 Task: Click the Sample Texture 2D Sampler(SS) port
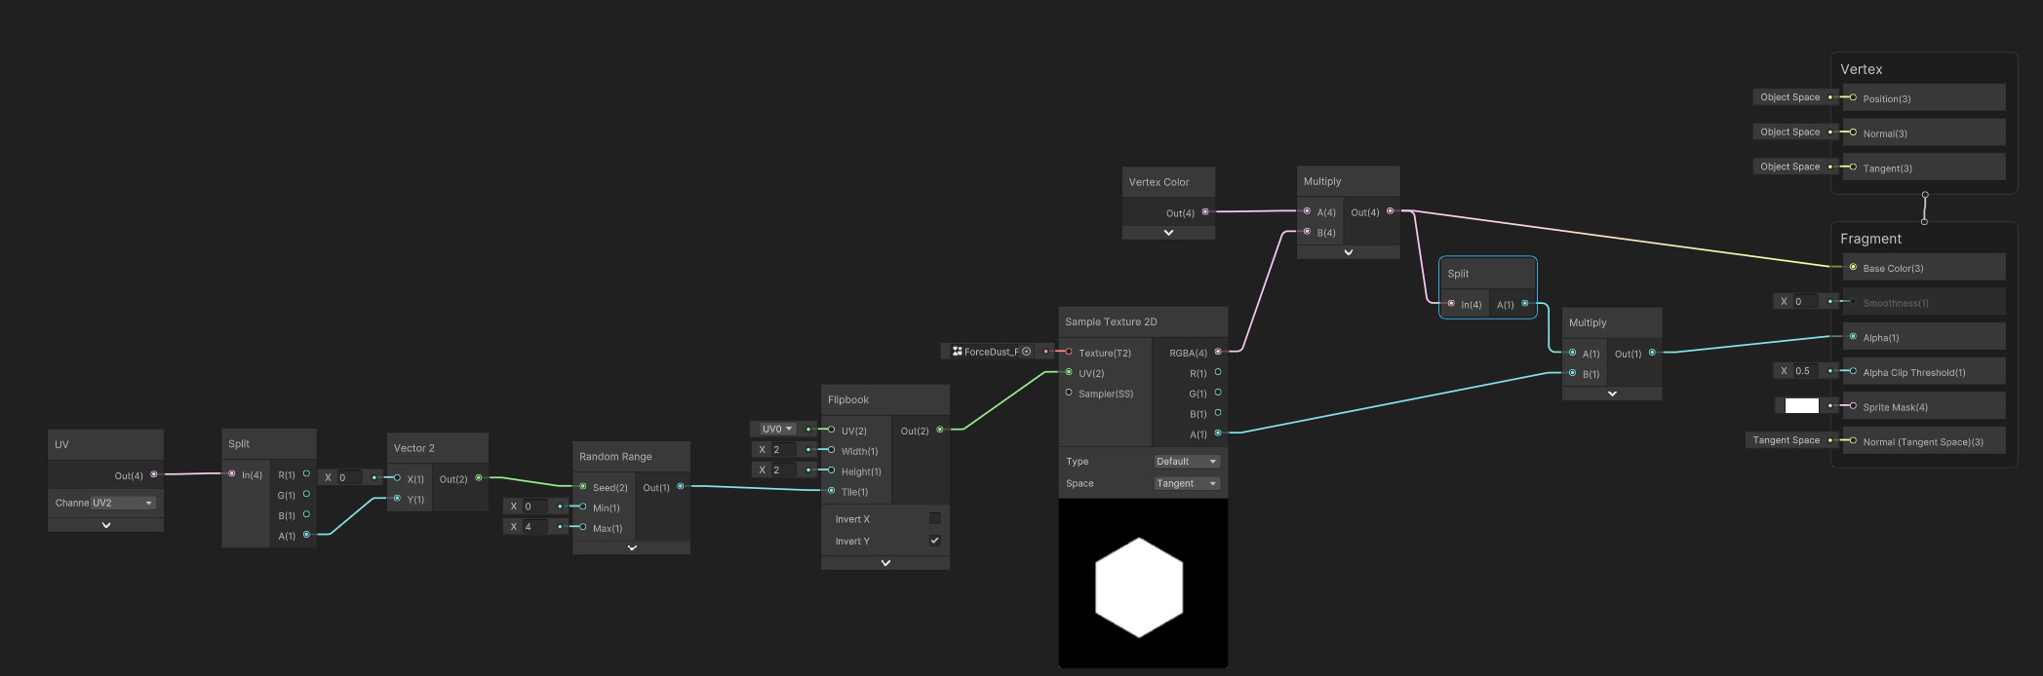click(1069, 393)
